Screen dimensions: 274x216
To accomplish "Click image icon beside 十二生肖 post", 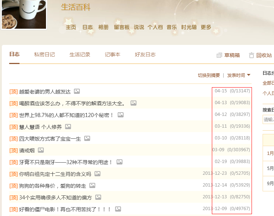I will click(97, 174).
